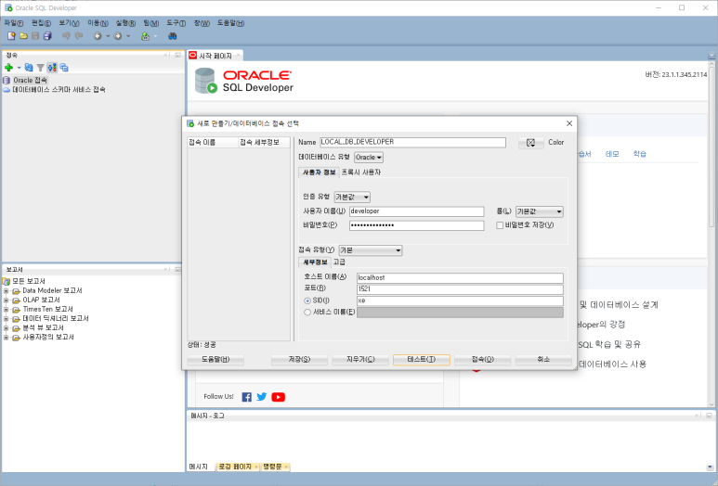The width and height of the screenshot is (718, 486).
Task: Open the 데이터베이스 유형 Oracle dropdown
Action: (369, 158)
